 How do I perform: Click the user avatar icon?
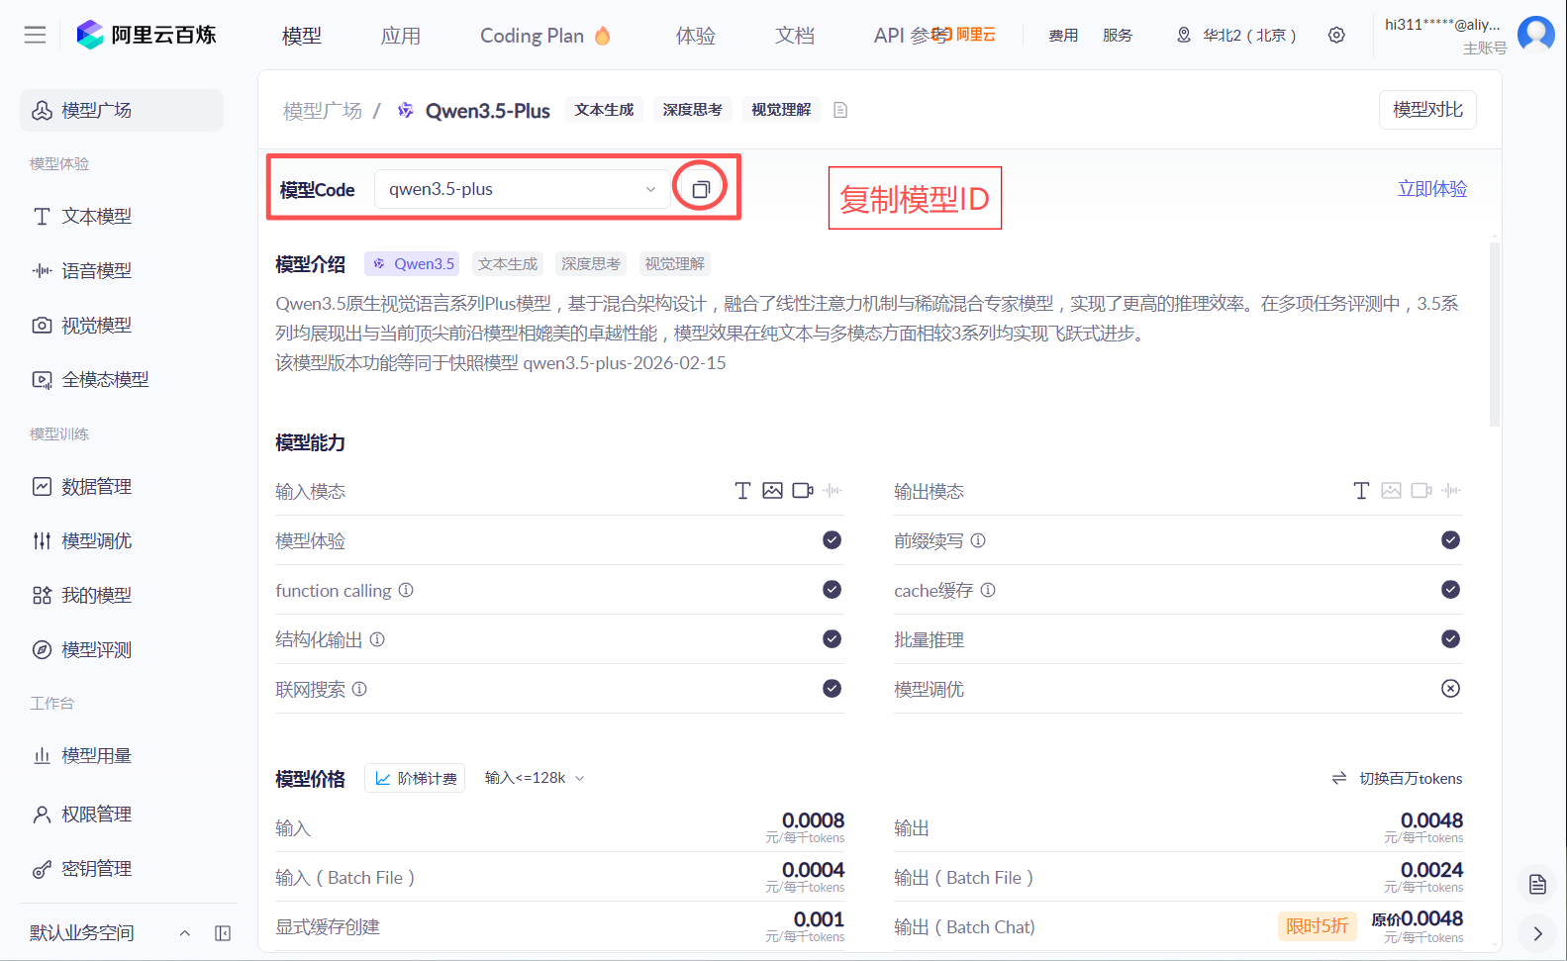pos(1535,35)
